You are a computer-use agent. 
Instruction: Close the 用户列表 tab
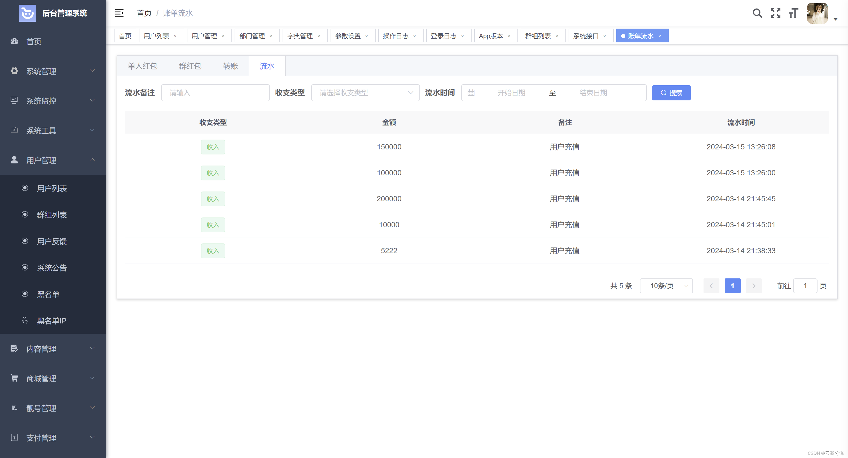[175, 36]
